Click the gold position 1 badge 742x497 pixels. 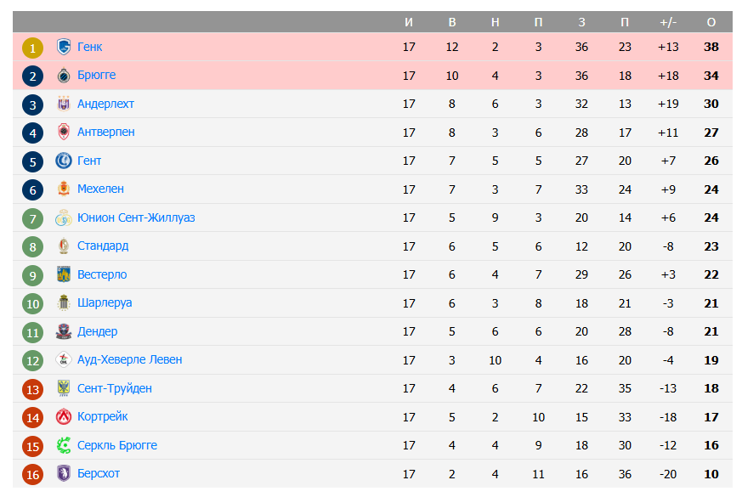[33, 48]
